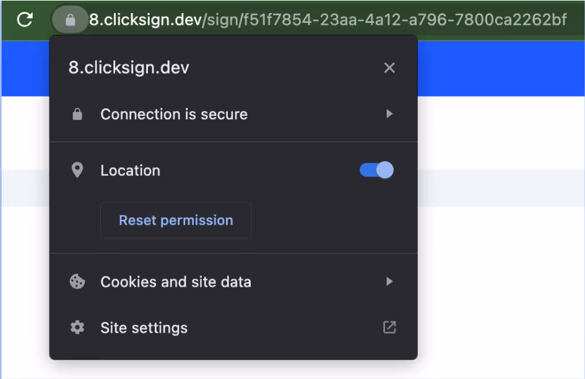The image size is (585, 379).
Task: Select Cookies and site data entry
Action: pyautogui.click(x=176, y=282)
